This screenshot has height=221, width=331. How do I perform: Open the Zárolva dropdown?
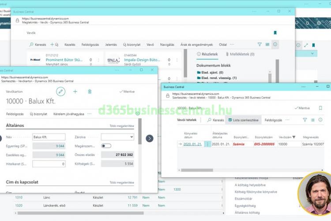click(117, 137)
